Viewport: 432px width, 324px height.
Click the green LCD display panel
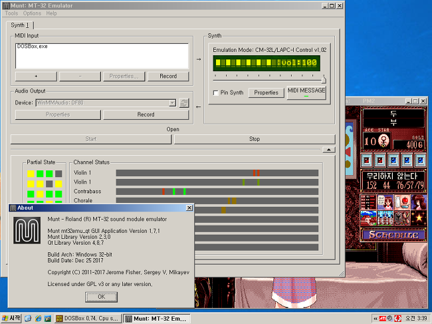[x=267, y=63]
